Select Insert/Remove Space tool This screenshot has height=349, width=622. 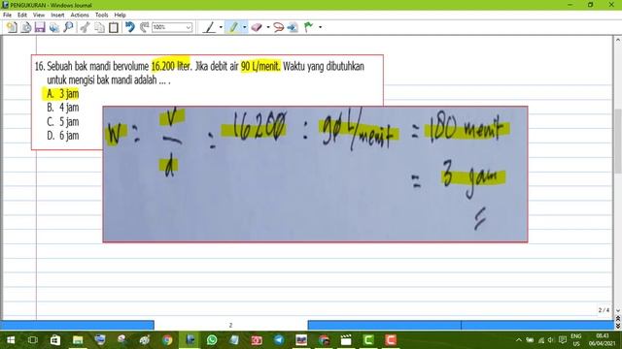coord(293,27)
